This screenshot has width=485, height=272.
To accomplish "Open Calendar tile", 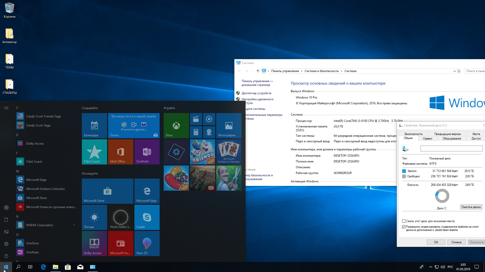I will (94, 125).
